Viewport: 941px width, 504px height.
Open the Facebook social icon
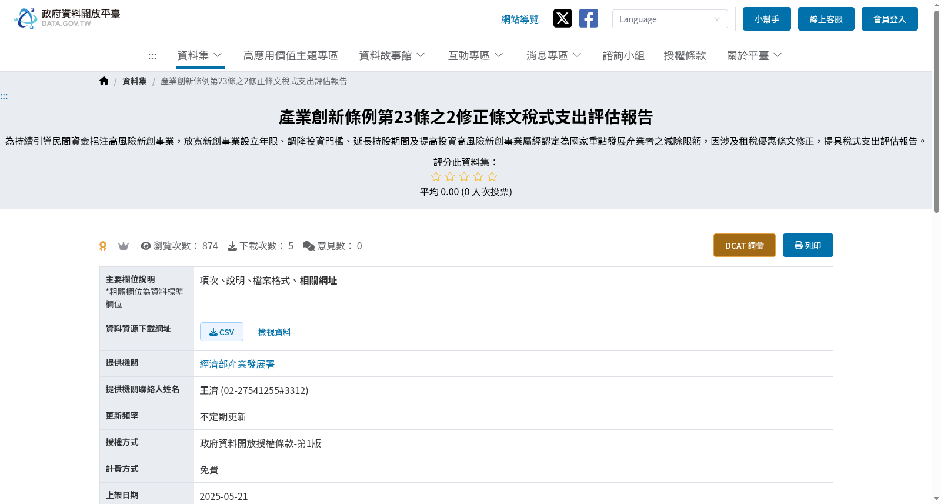tap(588, 18)
